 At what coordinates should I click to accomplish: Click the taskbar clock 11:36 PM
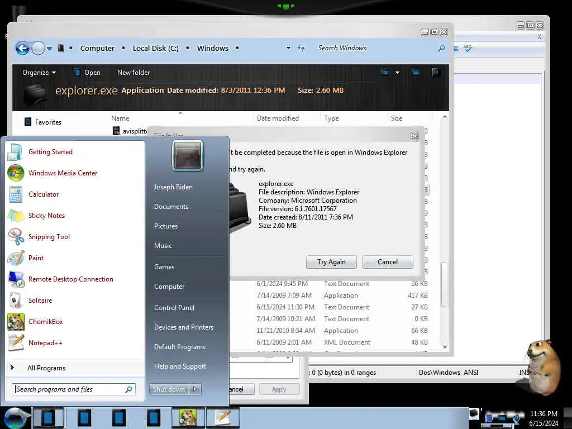[x=544, y=414]
